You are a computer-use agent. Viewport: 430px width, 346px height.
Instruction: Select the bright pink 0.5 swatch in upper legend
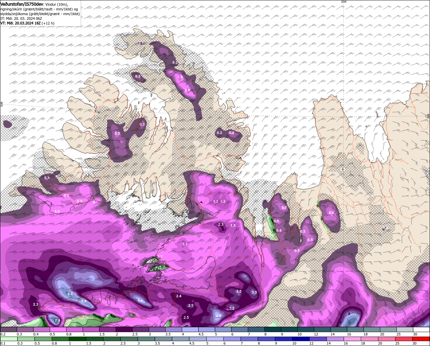click(x=58, y=330)
